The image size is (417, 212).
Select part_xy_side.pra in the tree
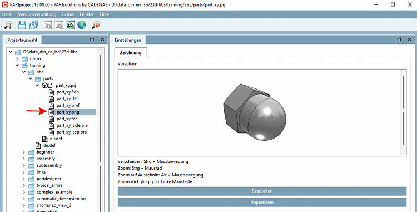coord(72,125)
